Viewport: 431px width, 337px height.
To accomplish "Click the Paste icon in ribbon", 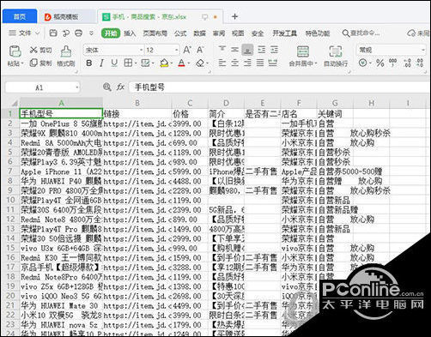I will [x=15, y=51].
